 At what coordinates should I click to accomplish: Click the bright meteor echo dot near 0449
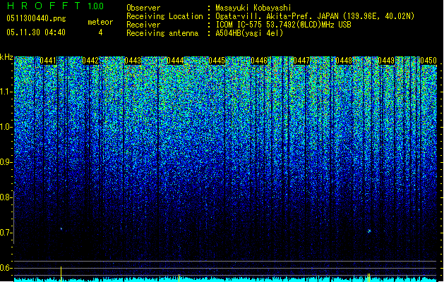pos(369,231)
